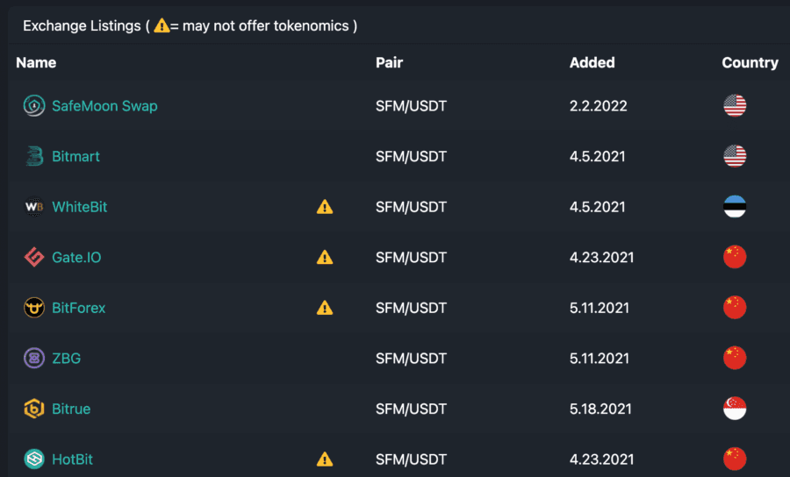
Task: Click the warning icon beside HotBit
Action: [x=325, y=459]
